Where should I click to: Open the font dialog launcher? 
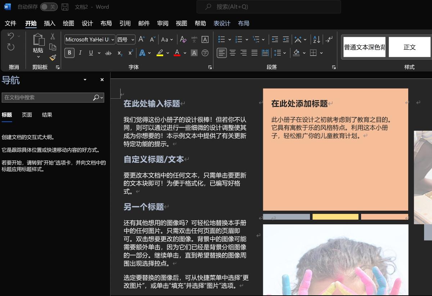tap(210, 67)
